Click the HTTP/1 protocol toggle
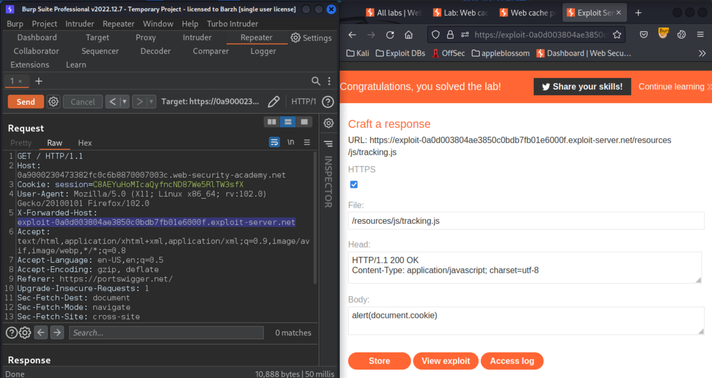 click(303, 102)
